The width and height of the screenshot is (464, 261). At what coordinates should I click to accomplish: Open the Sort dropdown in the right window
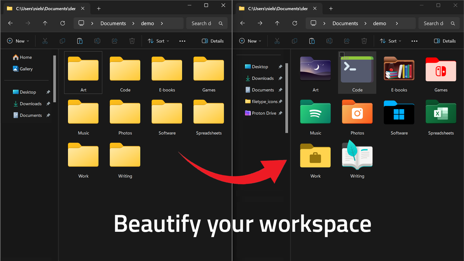point(392,41)
